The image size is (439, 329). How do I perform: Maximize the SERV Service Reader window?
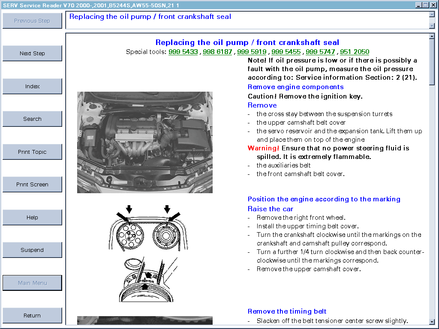tap(426, 5)
